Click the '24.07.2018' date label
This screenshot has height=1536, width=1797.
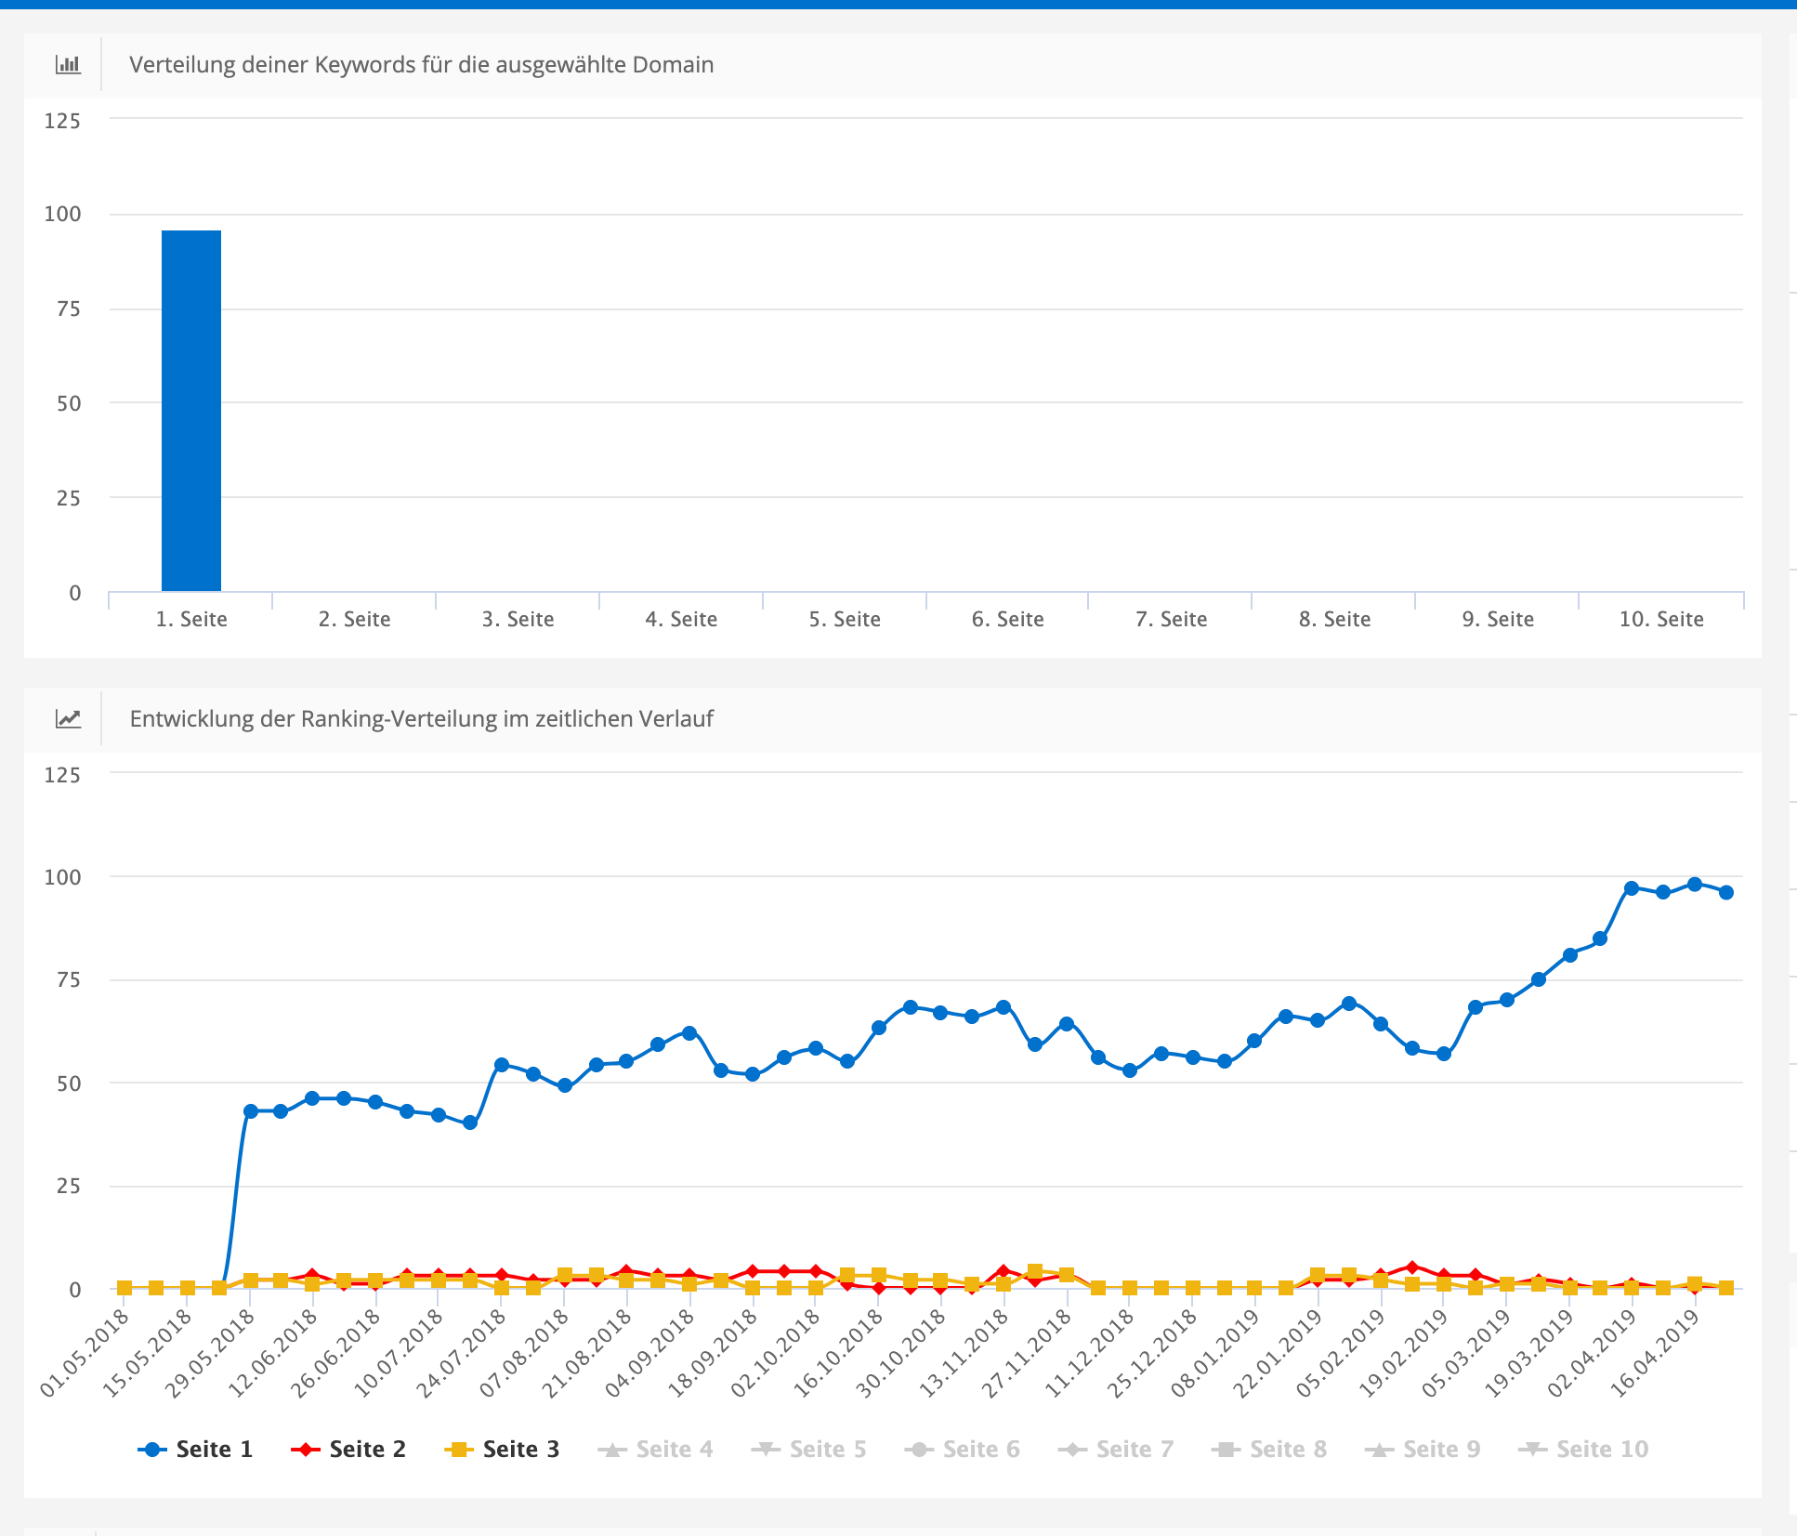(x=463, y=1353)
